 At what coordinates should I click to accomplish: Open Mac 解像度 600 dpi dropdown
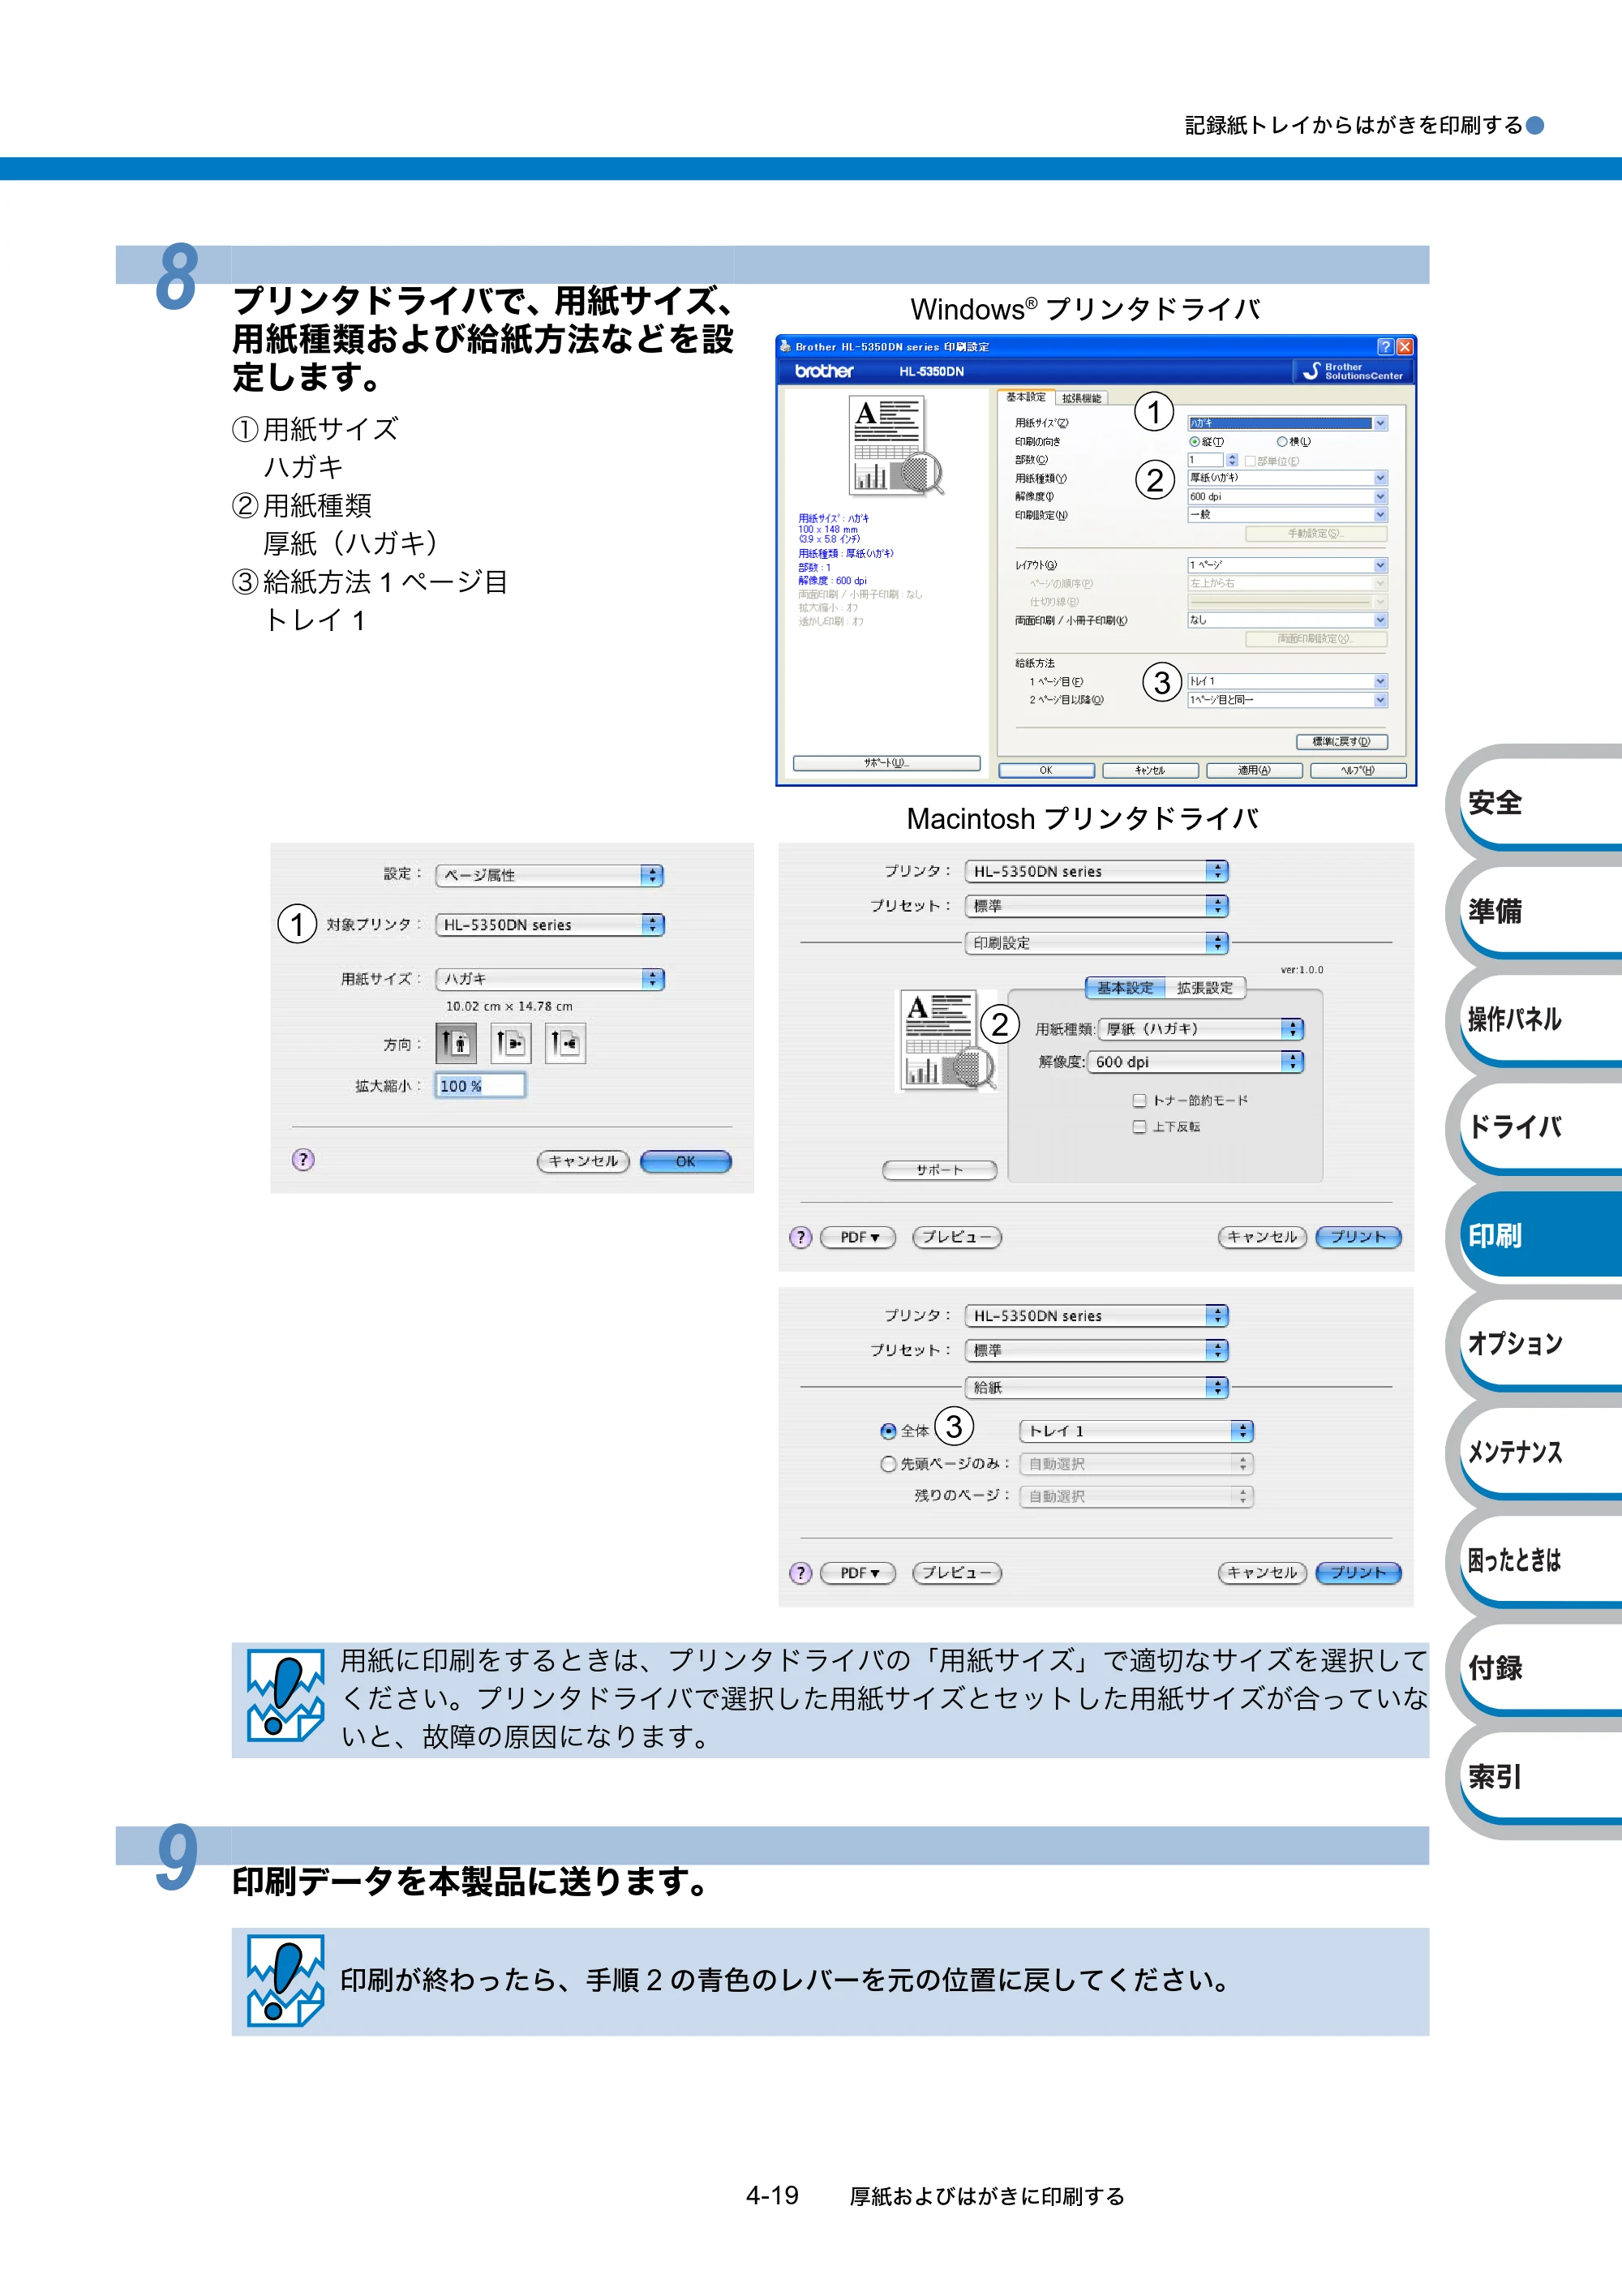pos(1196,1062)
